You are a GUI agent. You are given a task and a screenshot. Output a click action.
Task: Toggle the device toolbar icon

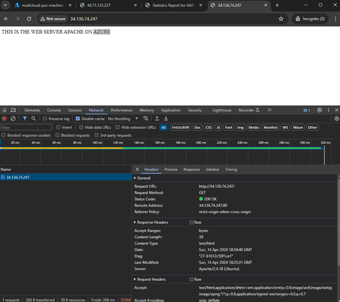(13, 110)
